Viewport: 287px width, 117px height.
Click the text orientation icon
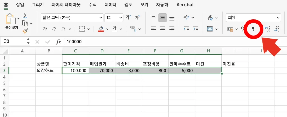[x=186, y=18]
